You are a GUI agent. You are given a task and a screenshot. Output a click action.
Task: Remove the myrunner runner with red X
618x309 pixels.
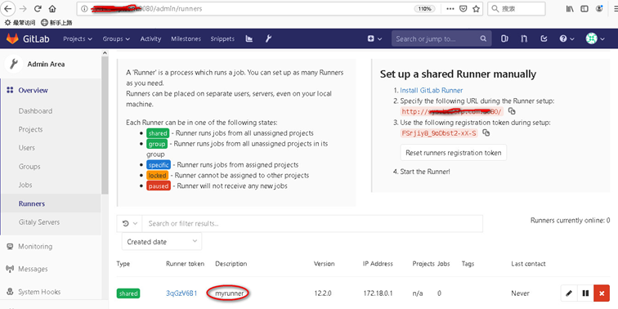point(602,293)
